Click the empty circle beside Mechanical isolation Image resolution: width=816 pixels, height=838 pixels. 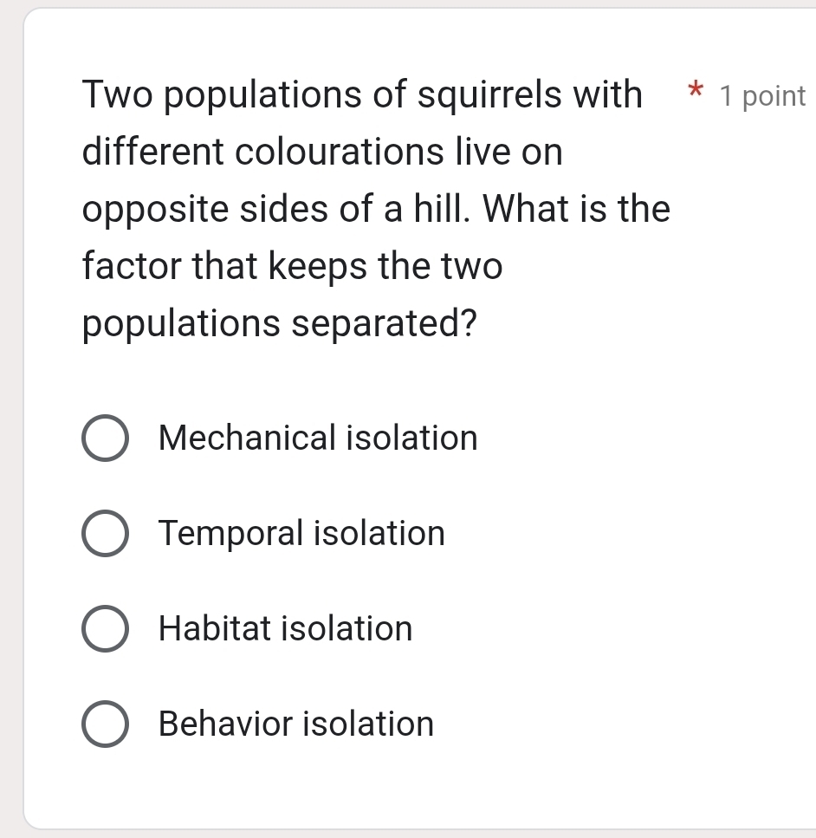point(105,438)
